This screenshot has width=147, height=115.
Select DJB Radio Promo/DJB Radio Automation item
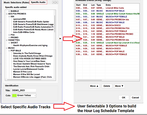point(33,27)
